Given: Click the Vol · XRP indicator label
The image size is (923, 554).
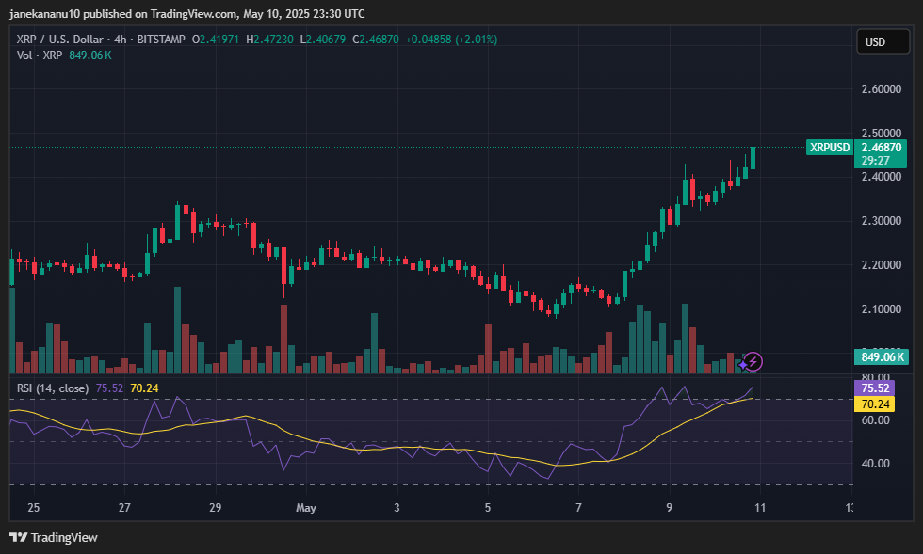Looking at the screenshot, I should click(x=40, y=55).
